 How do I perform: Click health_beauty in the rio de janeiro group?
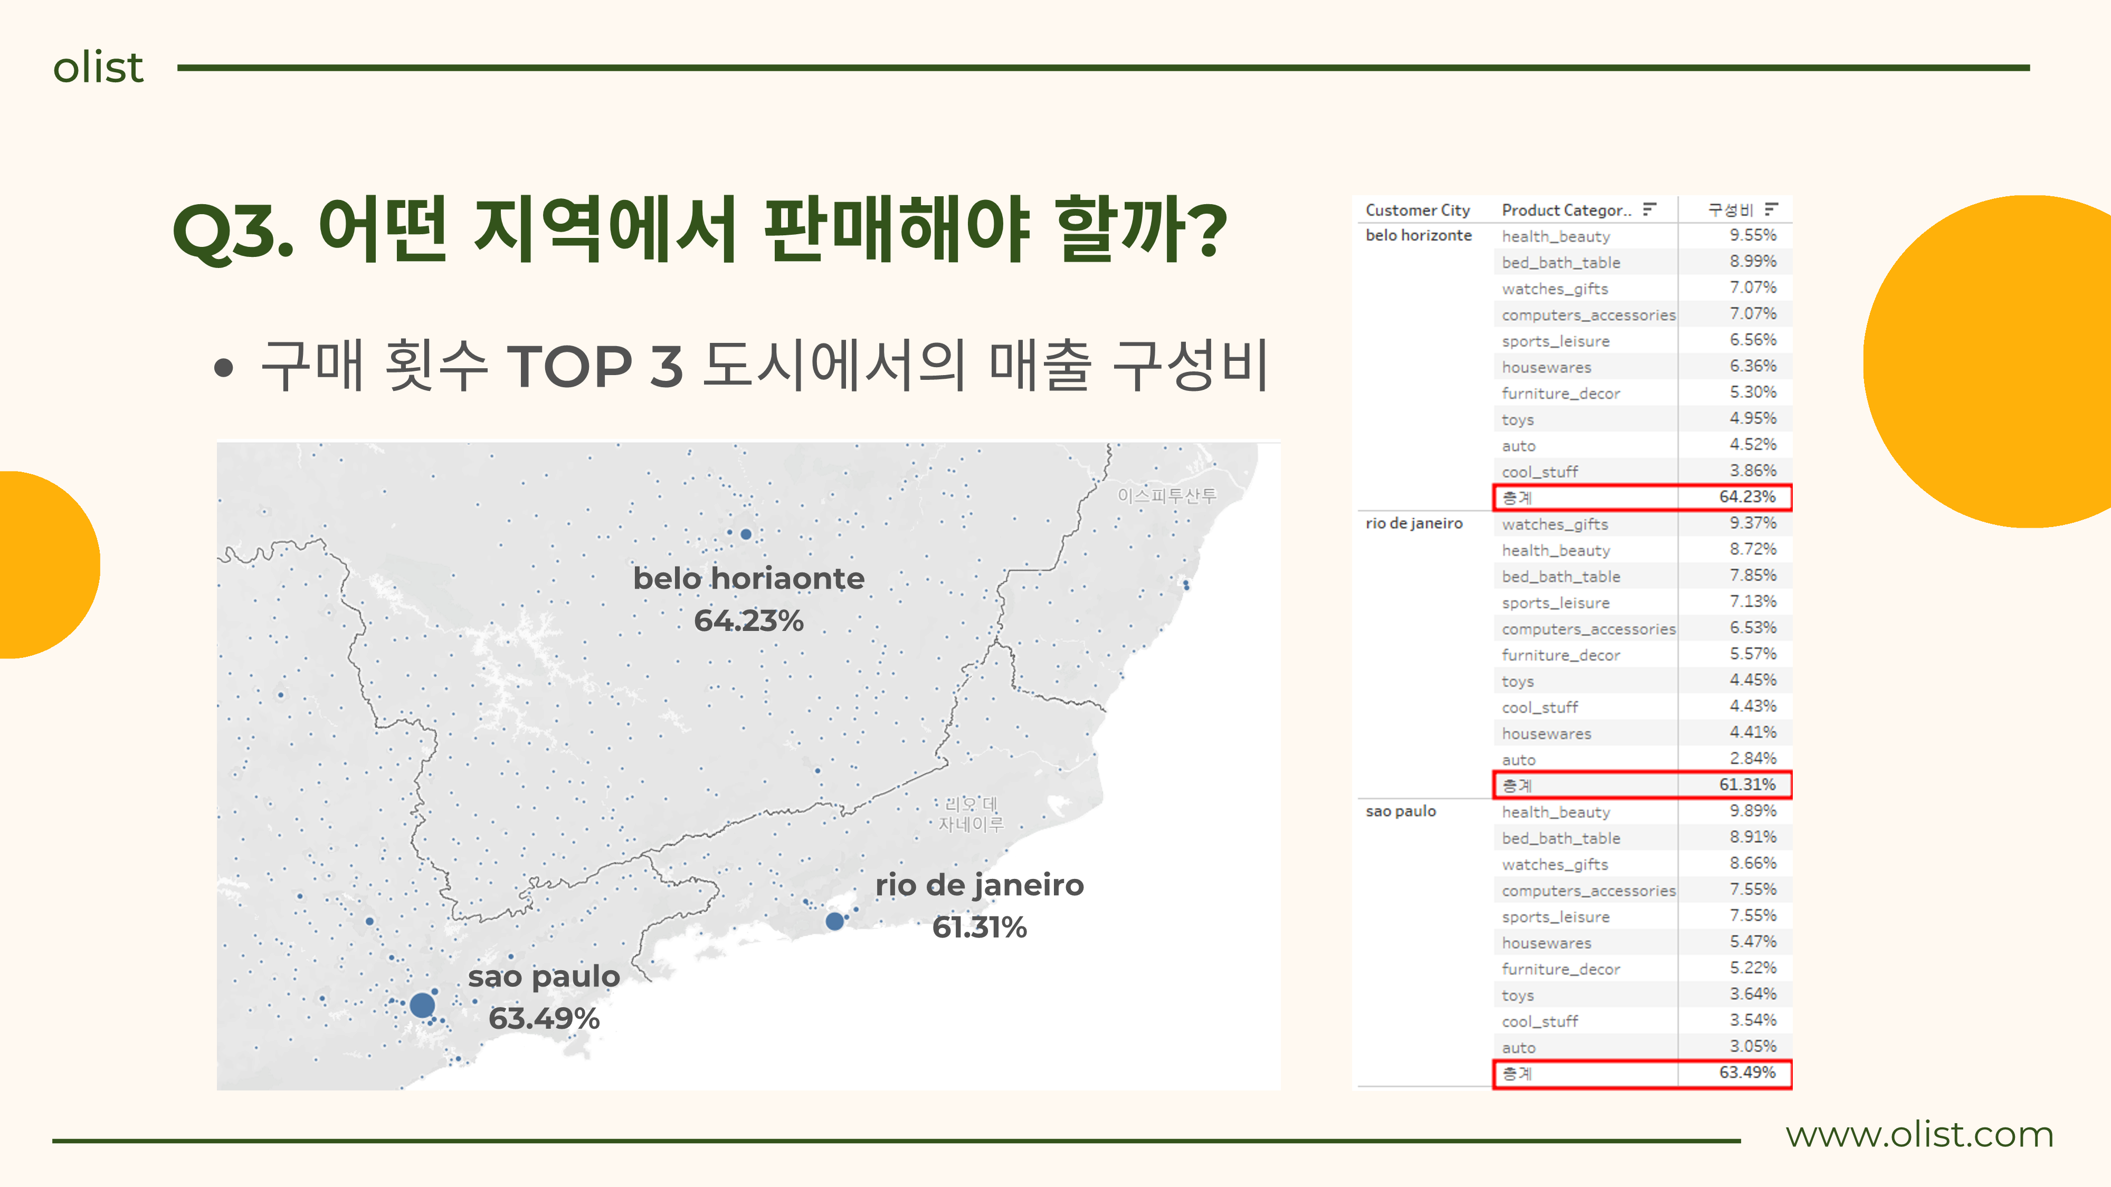[x=1555, y=550]
